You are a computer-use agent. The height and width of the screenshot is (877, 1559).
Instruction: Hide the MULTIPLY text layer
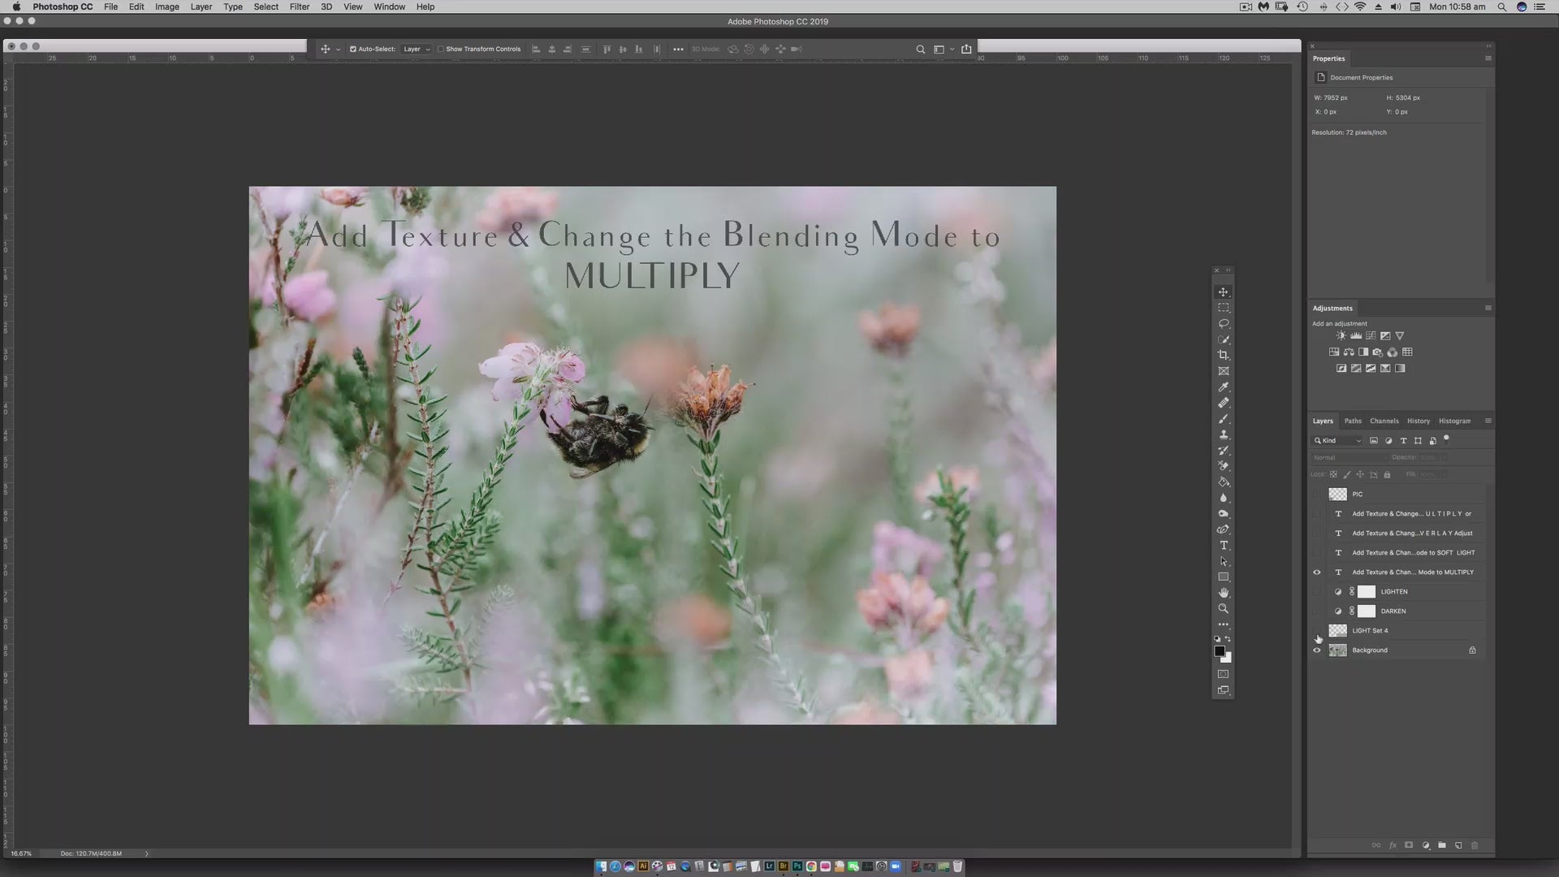pos(1317,572)
